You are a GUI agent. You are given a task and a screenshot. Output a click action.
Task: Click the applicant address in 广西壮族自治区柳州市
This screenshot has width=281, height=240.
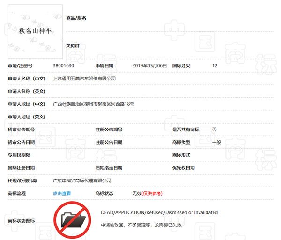94,104
